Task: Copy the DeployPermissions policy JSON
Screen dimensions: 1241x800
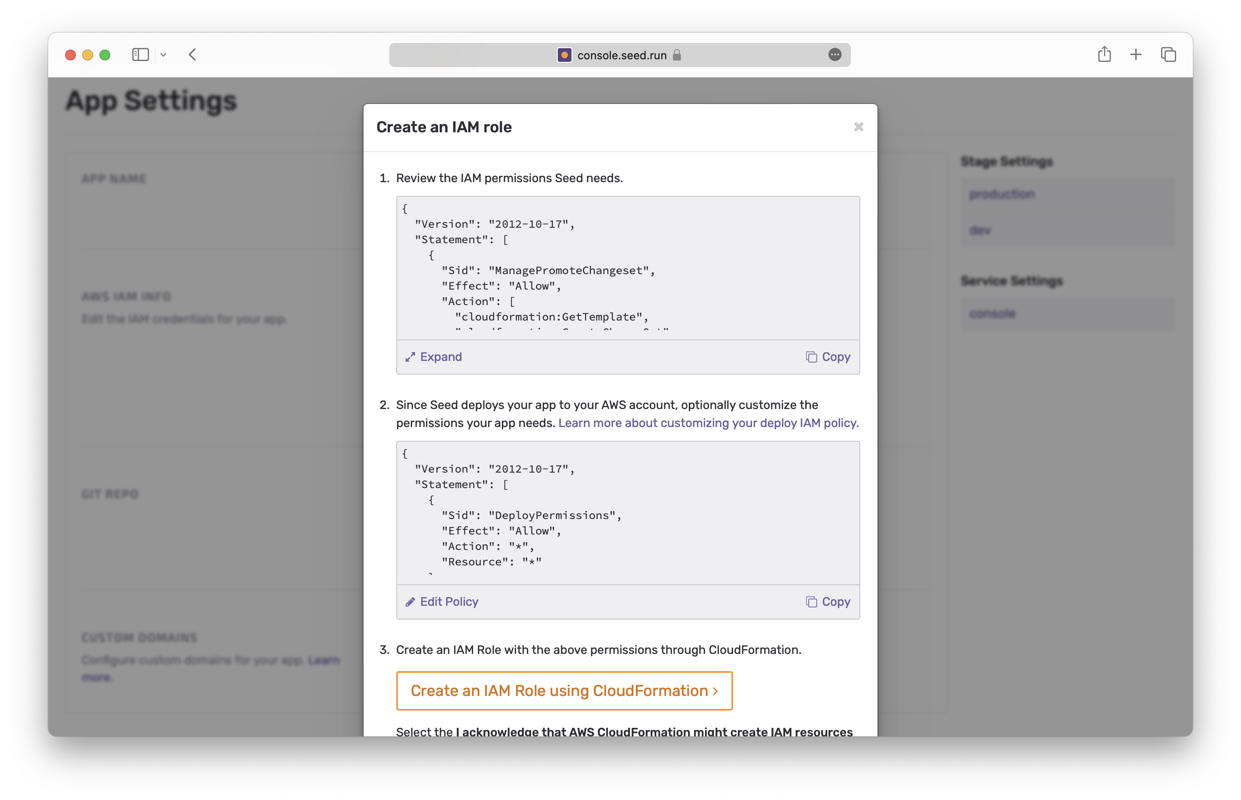Action: [828, 602]
